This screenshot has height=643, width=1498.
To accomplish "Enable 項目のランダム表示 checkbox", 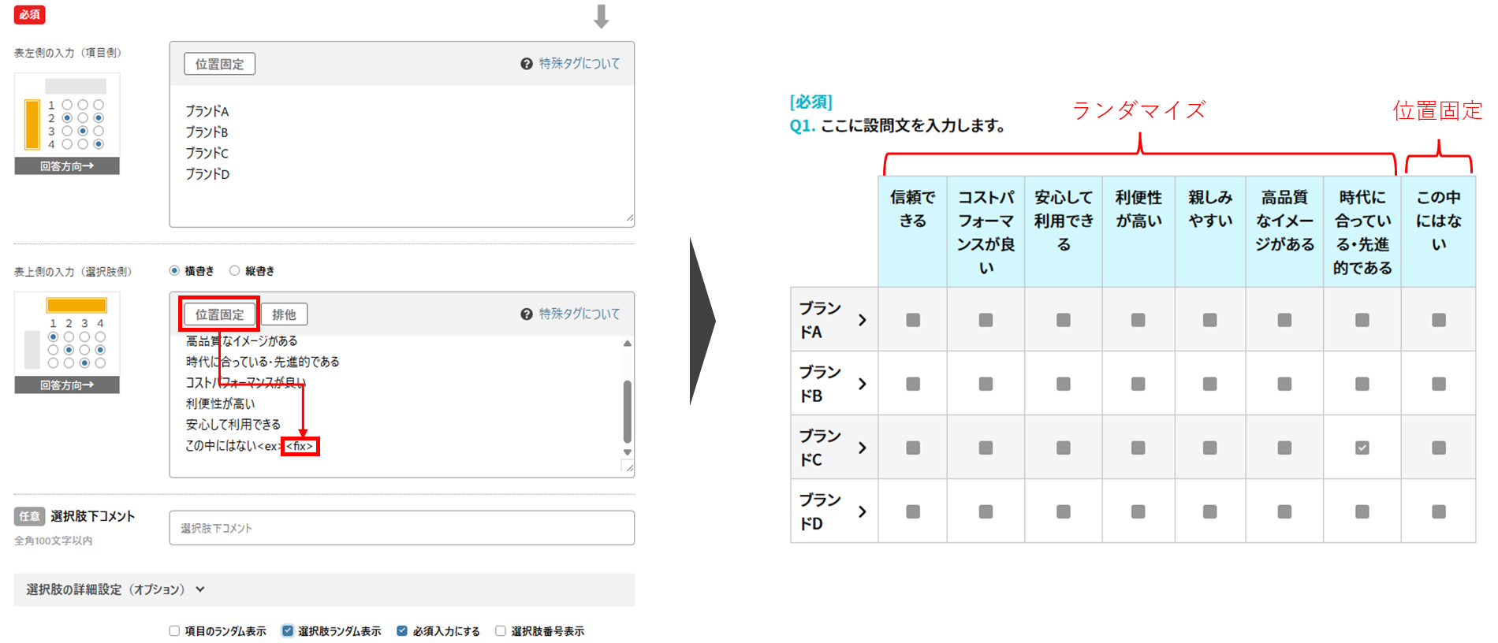I will point(174,631).
